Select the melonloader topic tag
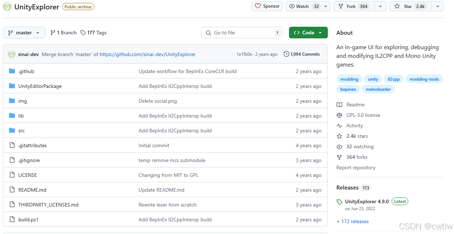 (x=378, y=89)
